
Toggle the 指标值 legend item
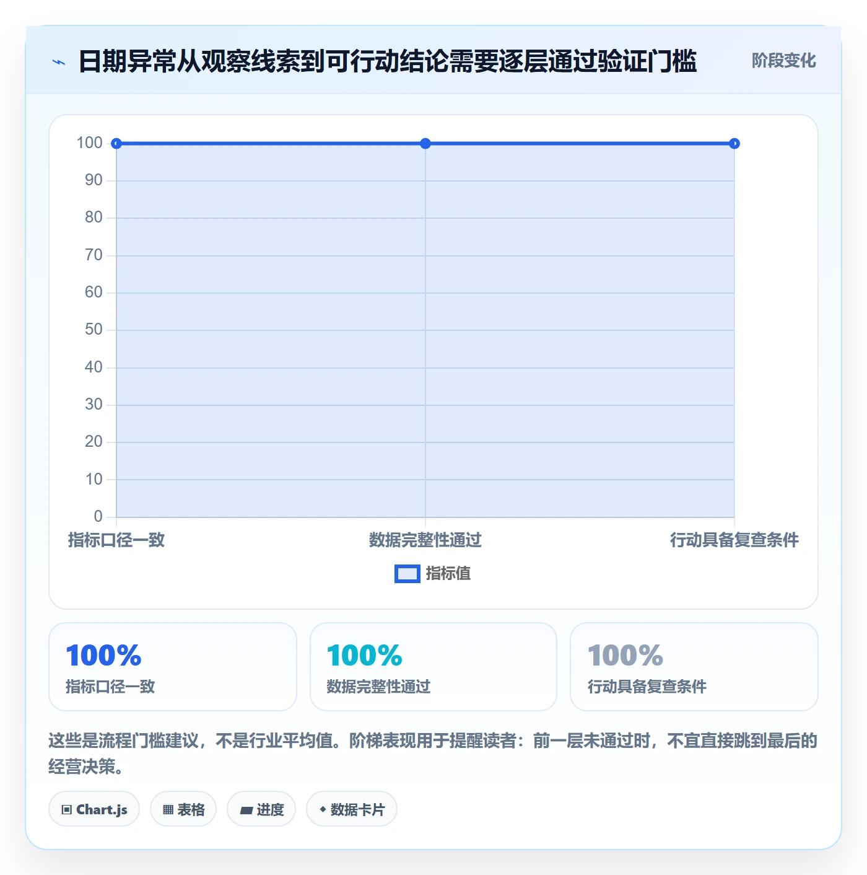[x=432, y=574]
